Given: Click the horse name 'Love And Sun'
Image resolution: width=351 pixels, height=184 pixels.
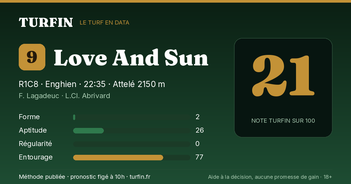Looking at the screenshot, I should click(131, 58).
